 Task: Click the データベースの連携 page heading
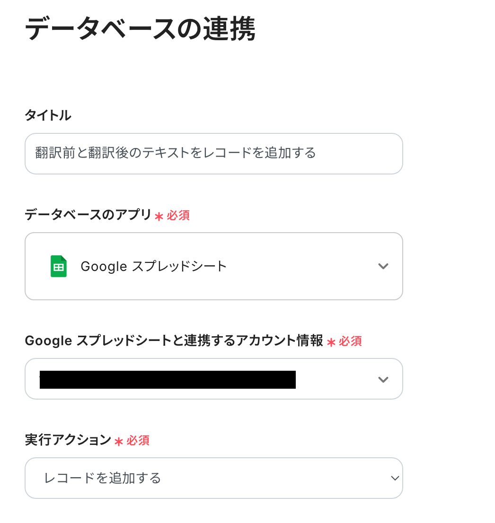pyautogui.click(x=140, y=29)
